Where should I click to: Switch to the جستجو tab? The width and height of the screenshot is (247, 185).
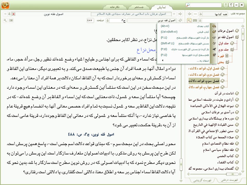tap(139, 7)
